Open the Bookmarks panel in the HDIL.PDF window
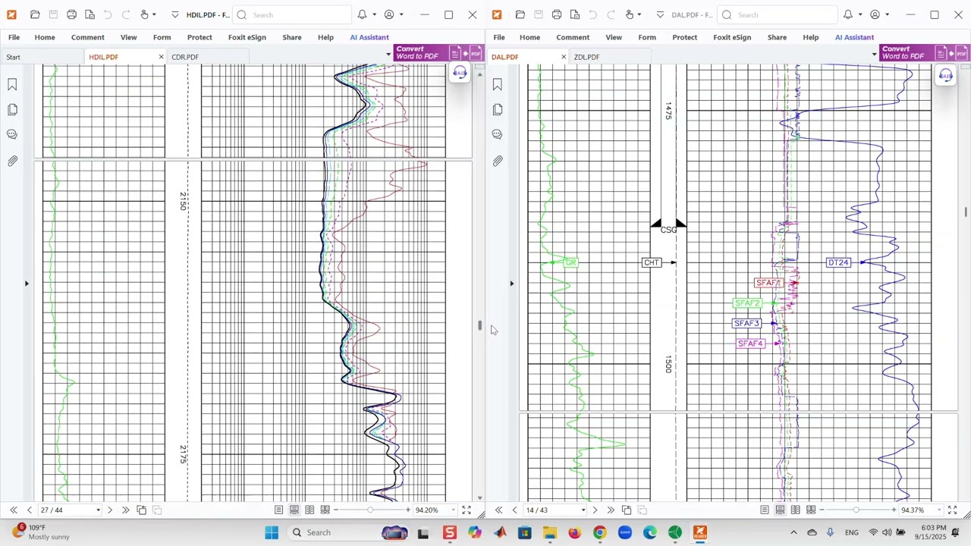The width and height of the screenshot is (971, 546). pos(12,85)
